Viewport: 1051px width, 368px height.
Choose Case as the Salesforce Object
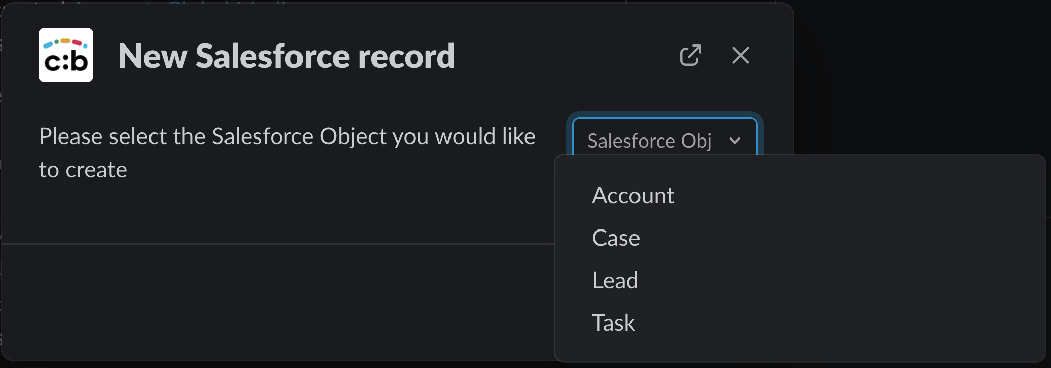click(x=616, y=238)
